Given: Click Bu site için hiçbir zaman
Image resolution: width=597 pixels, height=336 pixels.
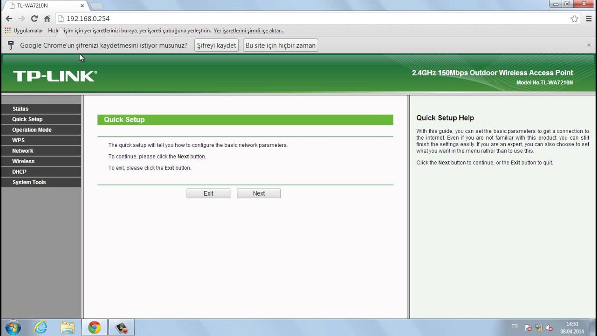Looking at the screenshot, I should click(x=280, y=45).
